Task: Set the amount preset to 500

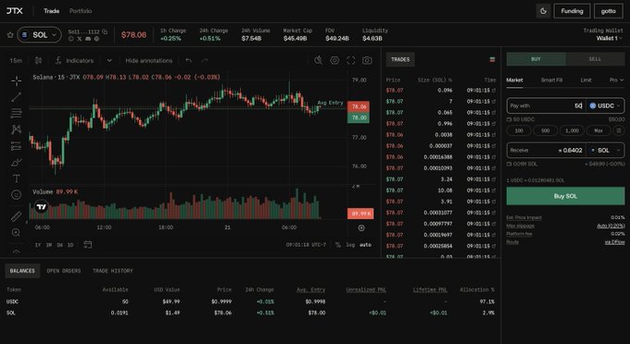Action: pos(545,130)
